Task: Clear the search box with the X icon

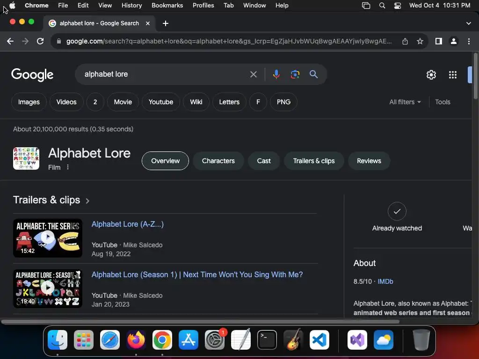Action: tap(254, 74)
